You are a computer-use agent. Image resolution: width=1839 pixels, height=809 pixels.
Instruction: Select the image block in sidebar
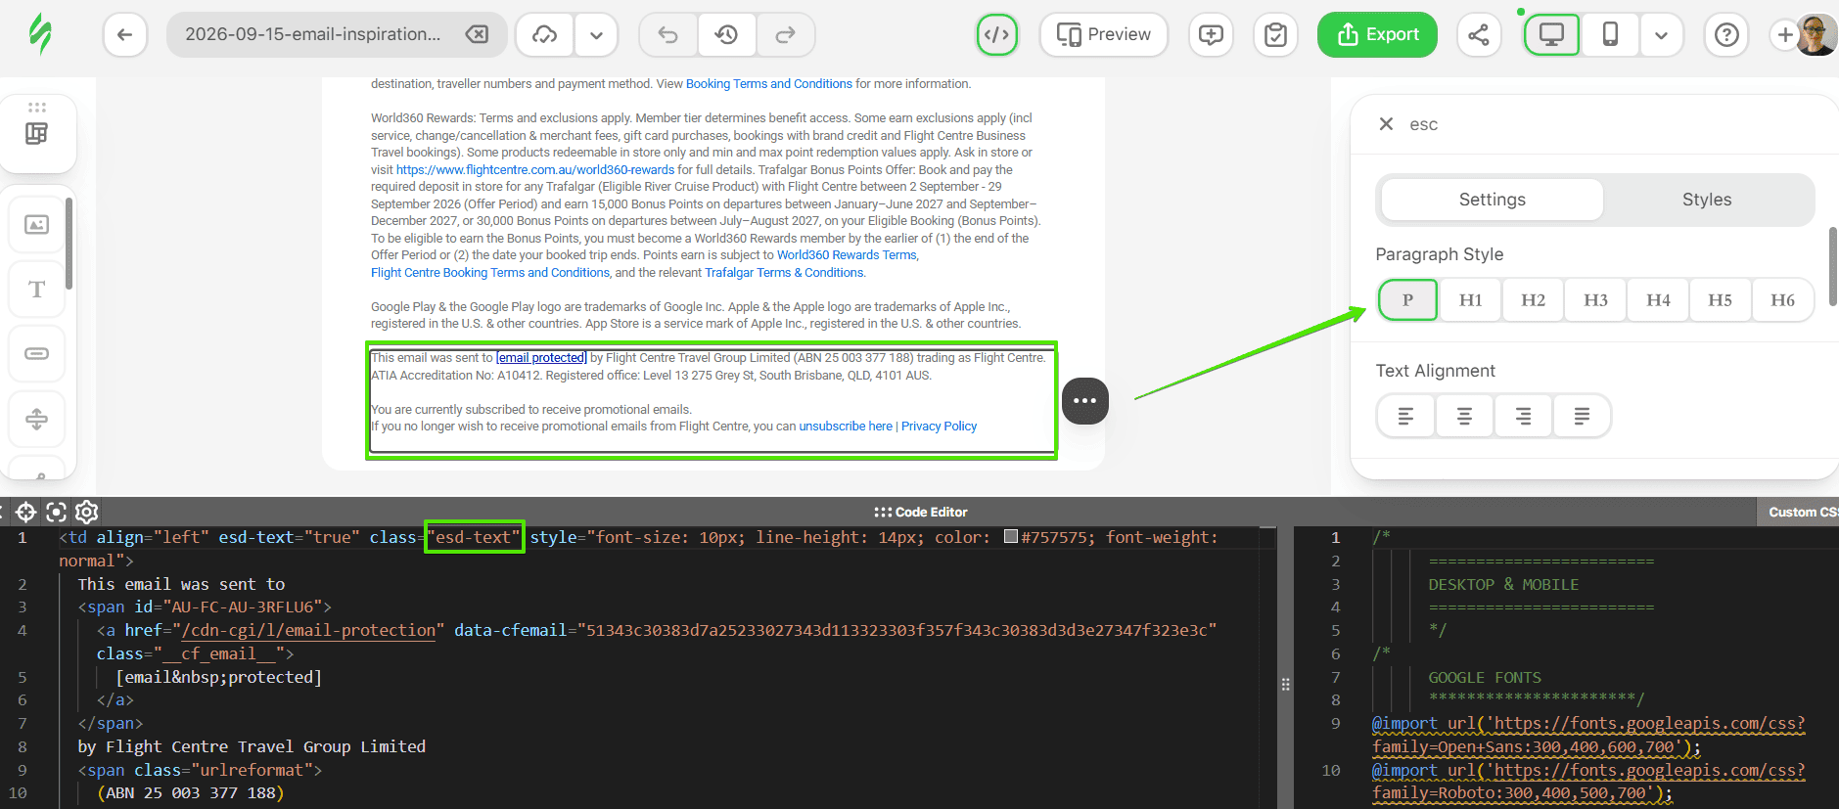click(x=37, y=225)
